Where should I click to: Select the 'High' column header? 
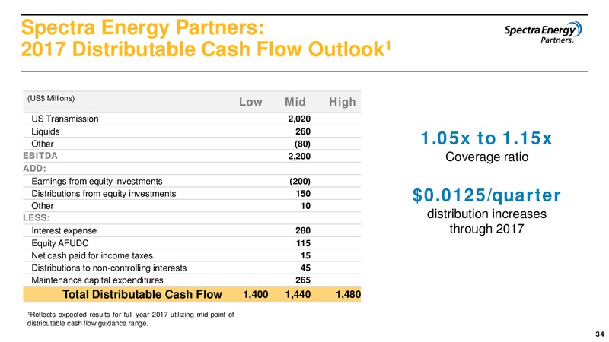[x=342, y=102]
